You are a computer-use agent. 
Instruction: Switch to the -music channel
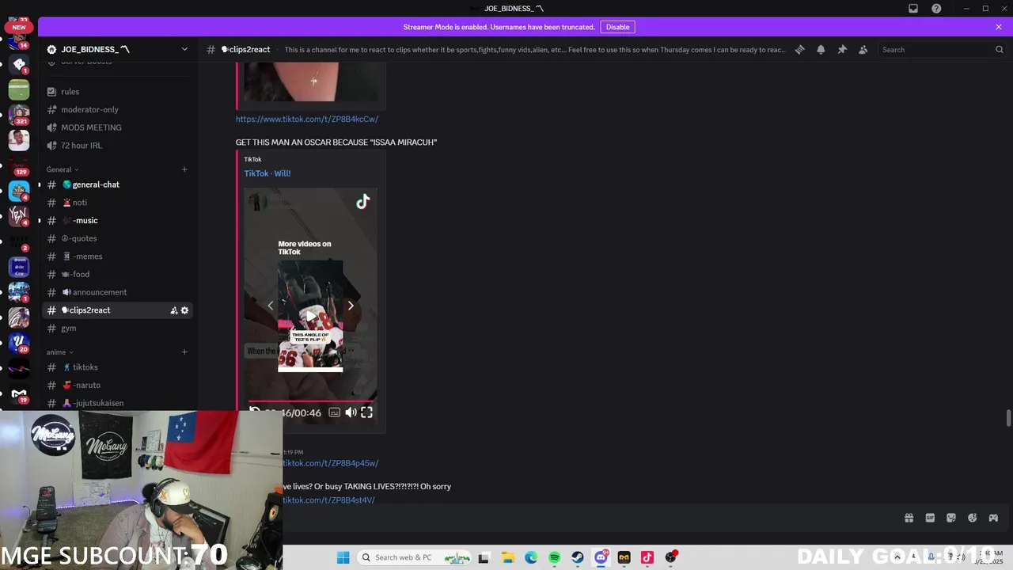117,221
